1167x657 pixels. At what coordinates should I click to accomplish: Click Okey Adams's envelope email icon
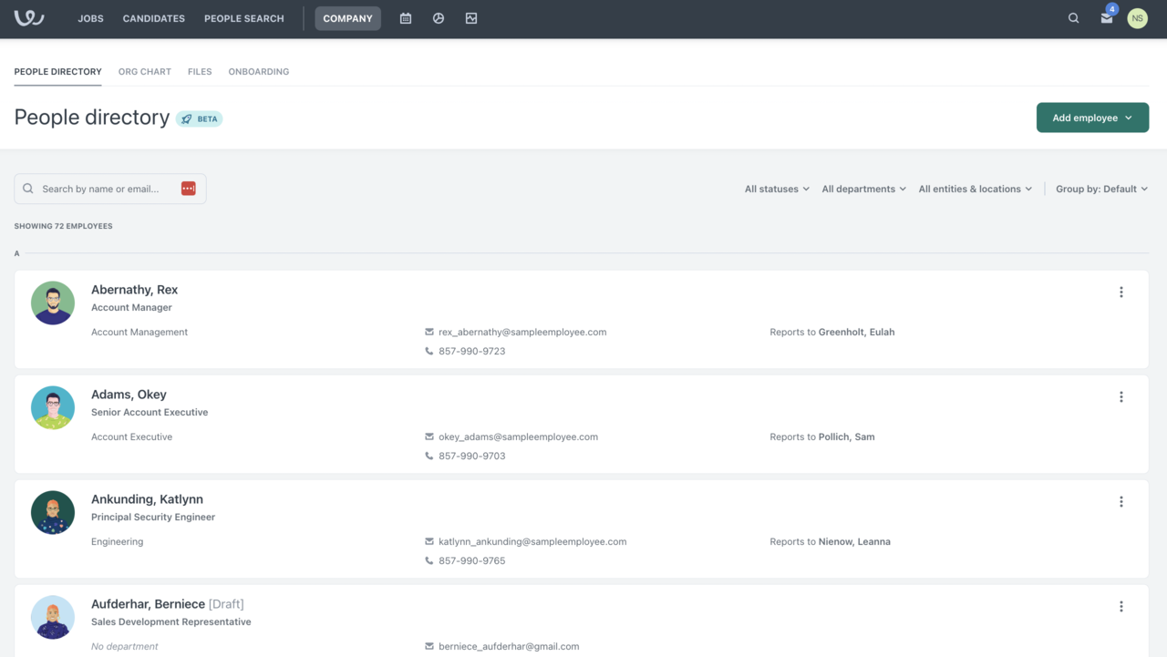coord(429,437)
